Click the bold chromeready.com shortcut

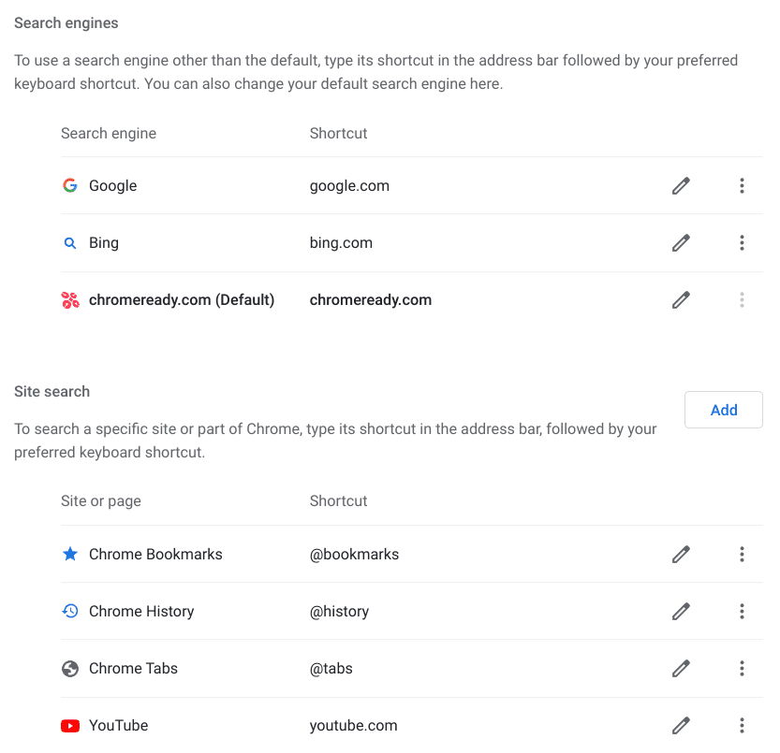(371, 300)
